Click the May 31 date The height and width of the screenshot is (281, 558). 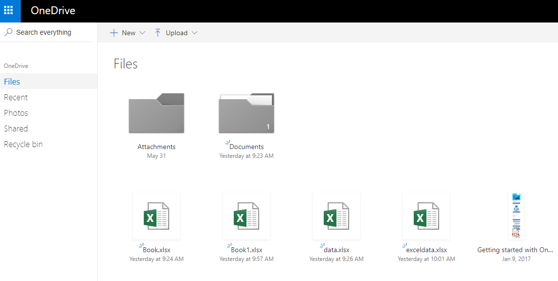click(156, 156)
